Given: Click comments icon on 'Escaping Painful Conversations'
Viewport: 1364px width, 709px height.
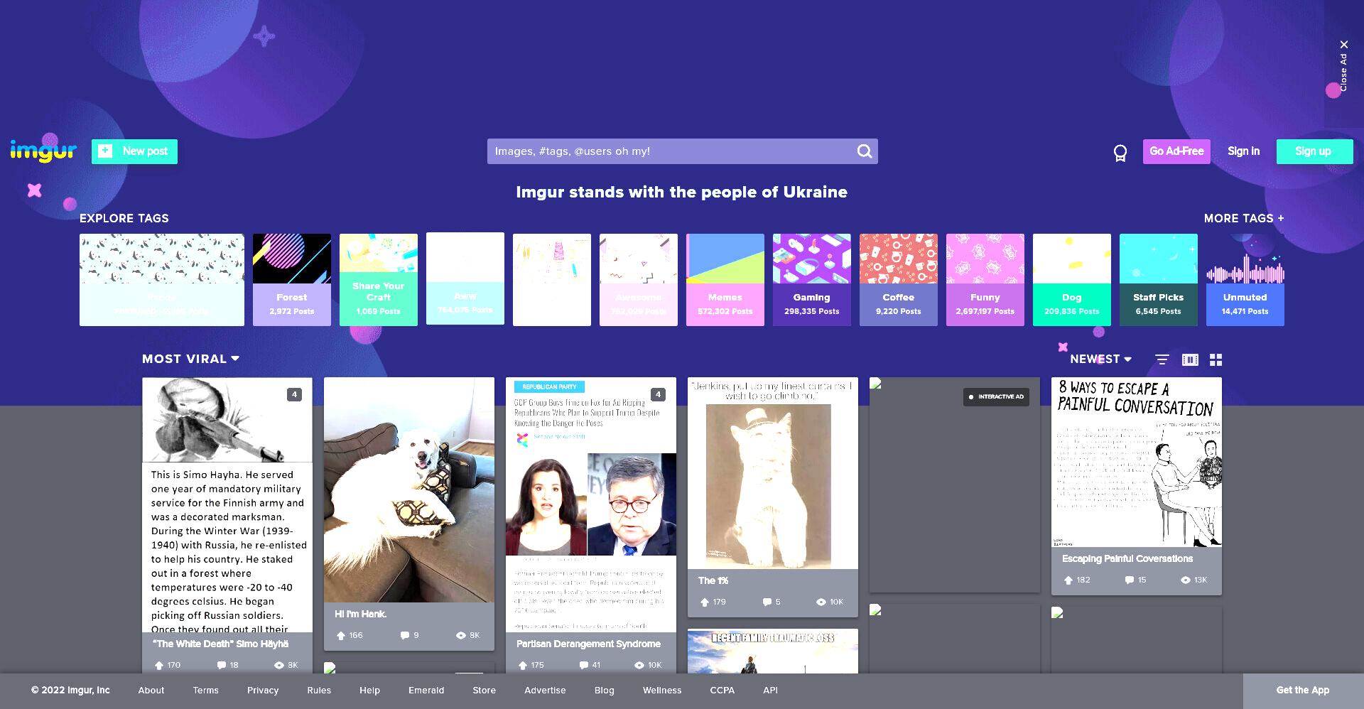Looking at the screenshot, I should (x=1130, y=580).
